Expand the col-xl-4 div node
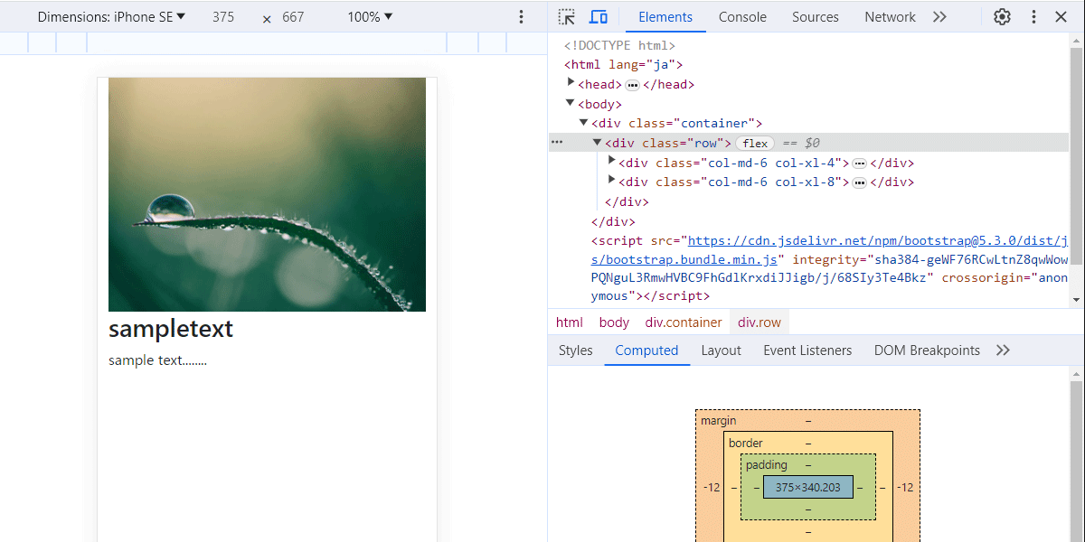Screen dimensions: 1085x542 tap(611, 161)
